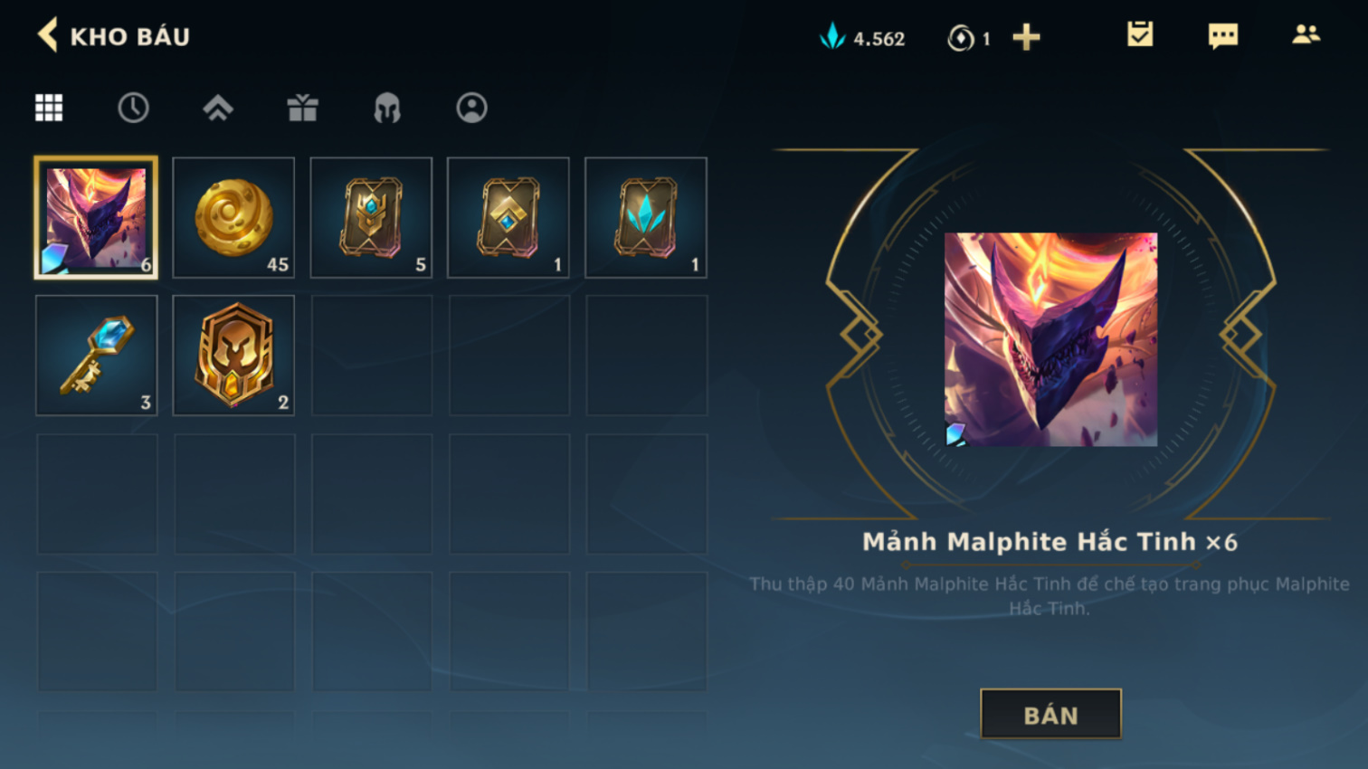
Task: Open the friends list icon
Action: point(1306,34)
